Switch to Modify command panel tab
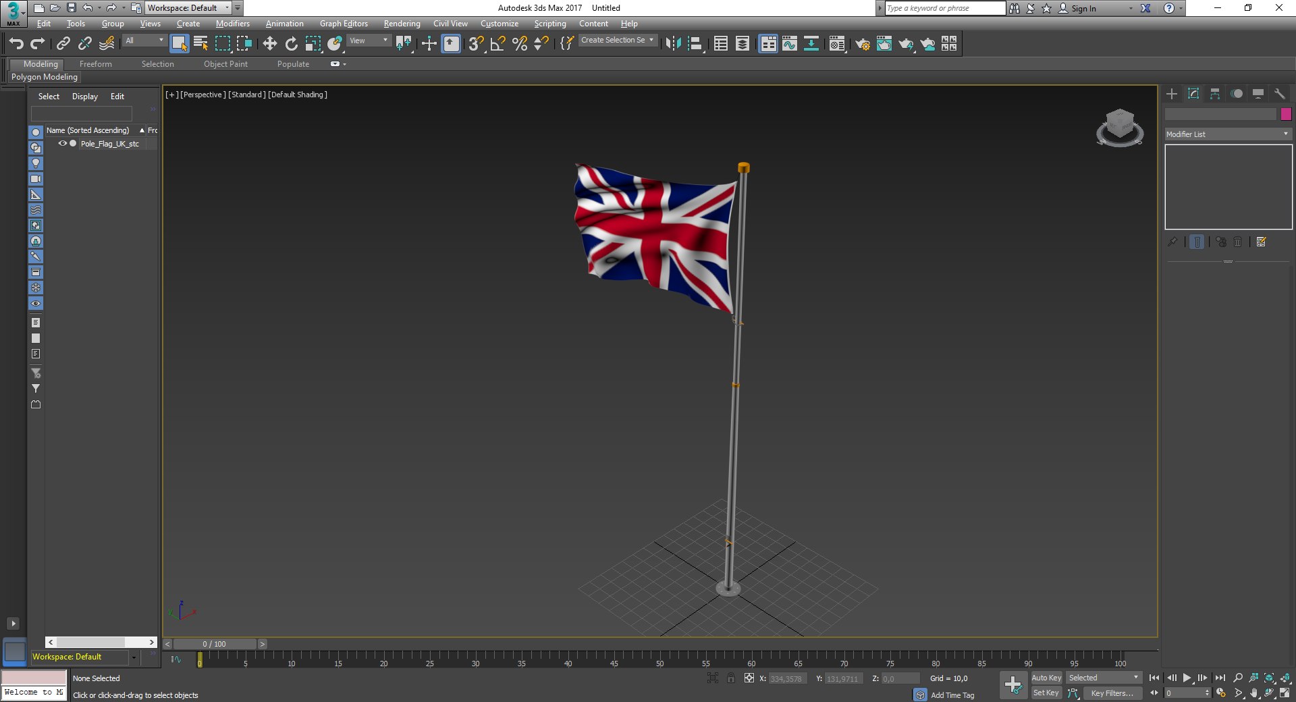This screenshot has height=702, width=1296. [x=1193, y=94]
